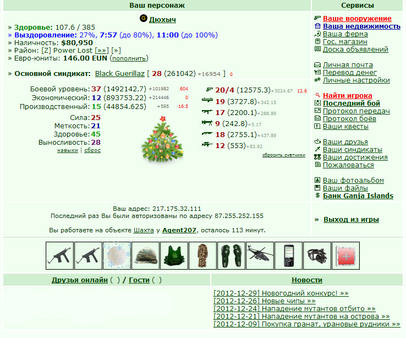Click the envelope icon beside Личная почта
Image resolution: width=406 pixels, height=338 pixels.
click(x=317, y=65)
